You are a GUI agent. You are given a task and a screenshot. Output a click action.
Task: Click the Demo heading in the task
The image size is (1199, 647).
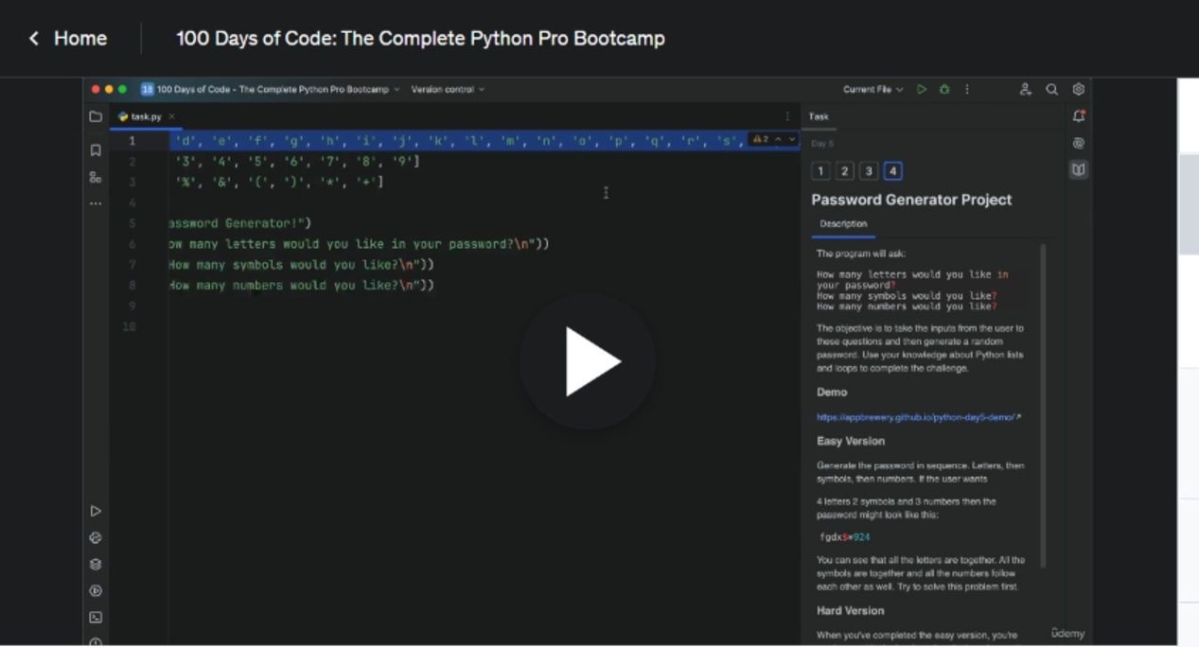click(832, 393)
